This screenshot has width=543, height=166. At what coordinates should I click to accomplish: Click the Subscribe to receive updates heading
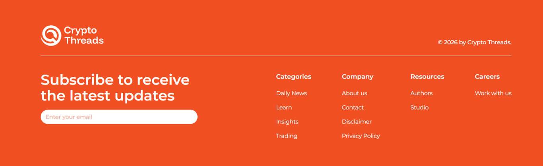coord(115,88)
